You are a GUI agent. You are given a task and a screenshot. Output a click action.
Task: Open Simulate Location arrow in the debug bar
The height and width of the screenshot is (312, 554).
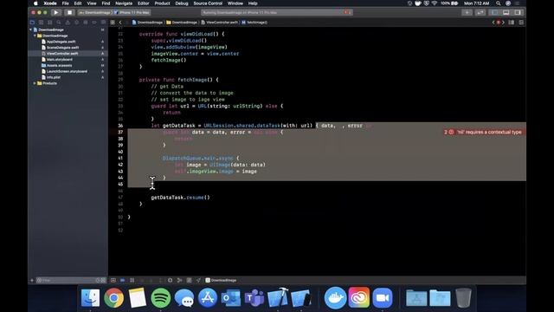click(198, 280)
